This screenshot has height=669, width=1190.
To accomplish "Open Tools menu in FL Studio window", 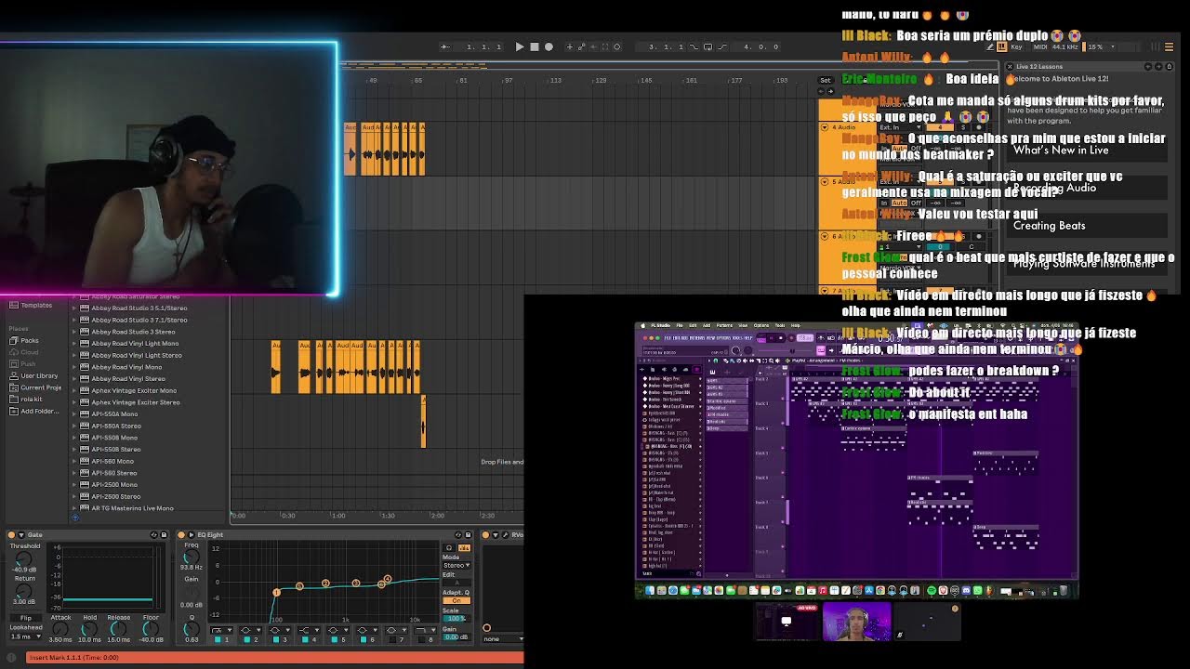I will tap(780, 325).
